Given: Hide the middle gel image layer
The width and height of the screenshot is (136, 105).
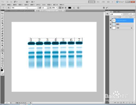Looking at the screenshot, I should pyautogui.click(x=110, y=24).
